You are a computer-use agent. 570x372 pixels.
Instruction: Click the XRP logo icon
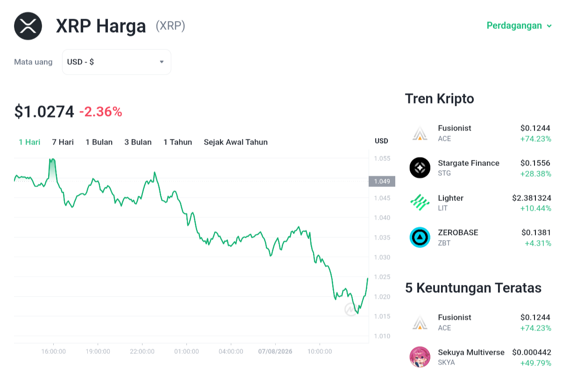pyautogui.click(x=28, y=26)
